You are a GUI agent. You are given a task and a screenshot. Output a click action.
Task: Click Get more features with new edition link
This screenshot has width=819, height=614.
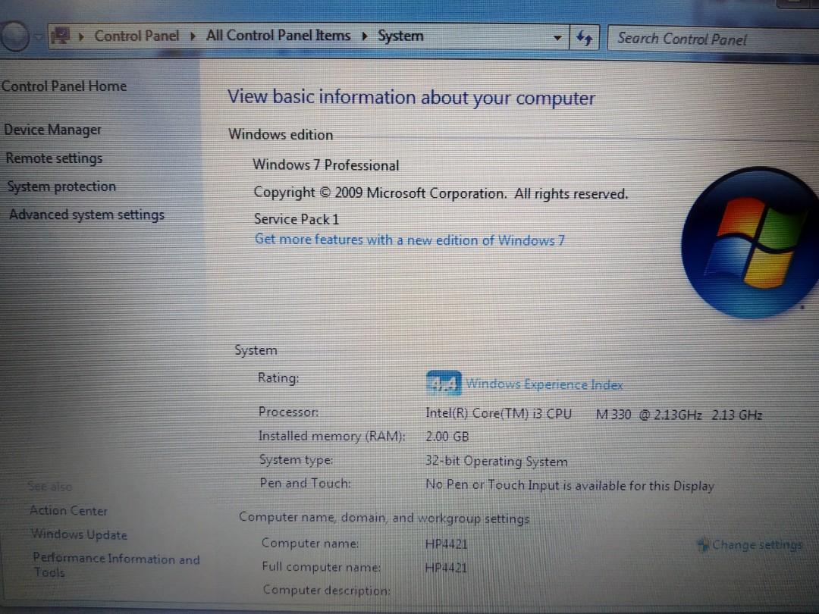(409, 240)
